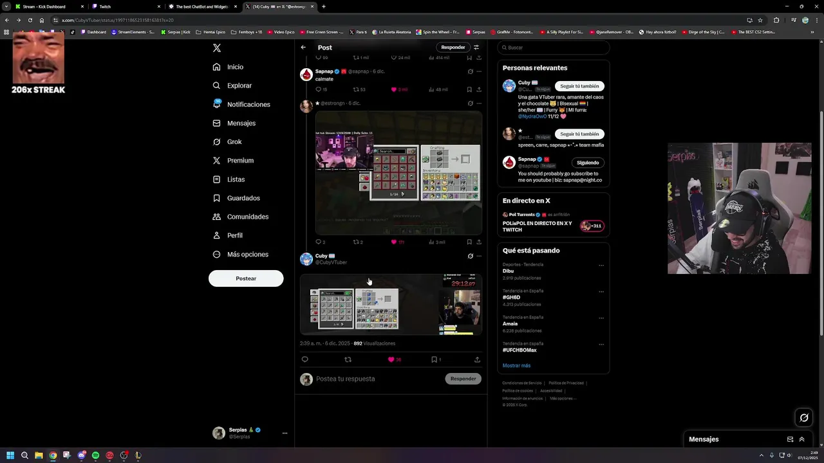Follow @estrongn with Seguir tú también
Viewport: 824px width, 463px height.
click(x=579, y=134)
